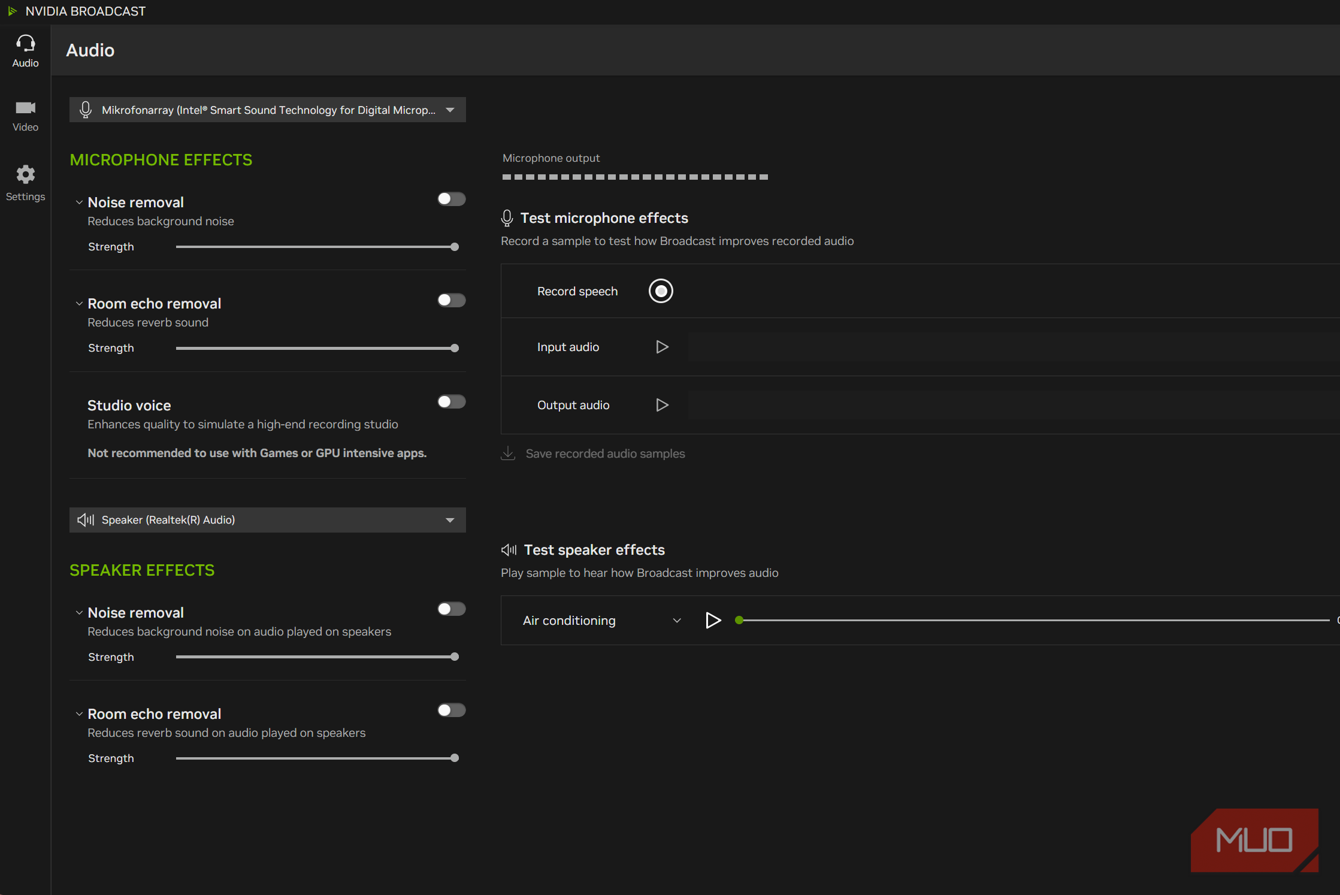Screen dimensions: 1340x895
Task: Click the Studio voice title text
Action: point(129,406)
